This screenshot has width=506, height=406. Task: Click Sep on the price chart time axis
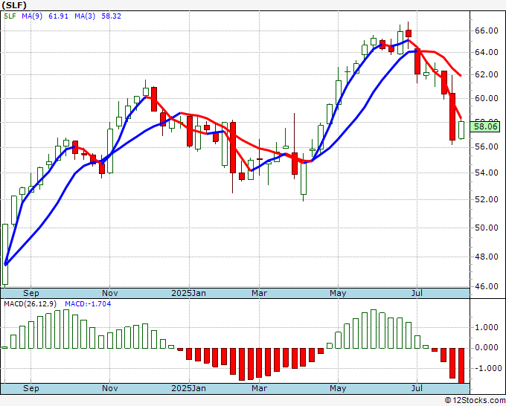pos(31,294)
